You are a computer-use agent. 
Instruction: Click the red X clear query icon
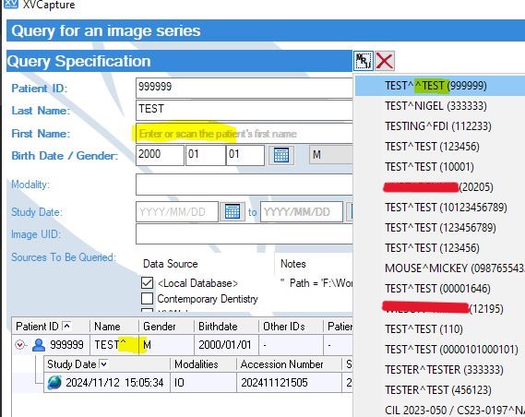[385, 61]
